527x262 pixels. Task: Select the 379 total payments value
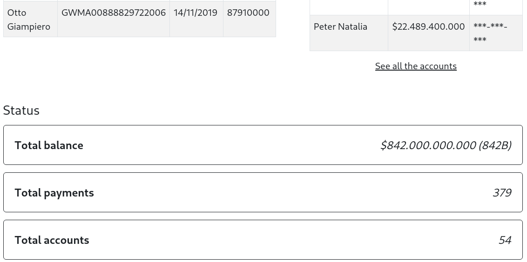point(502,192)
